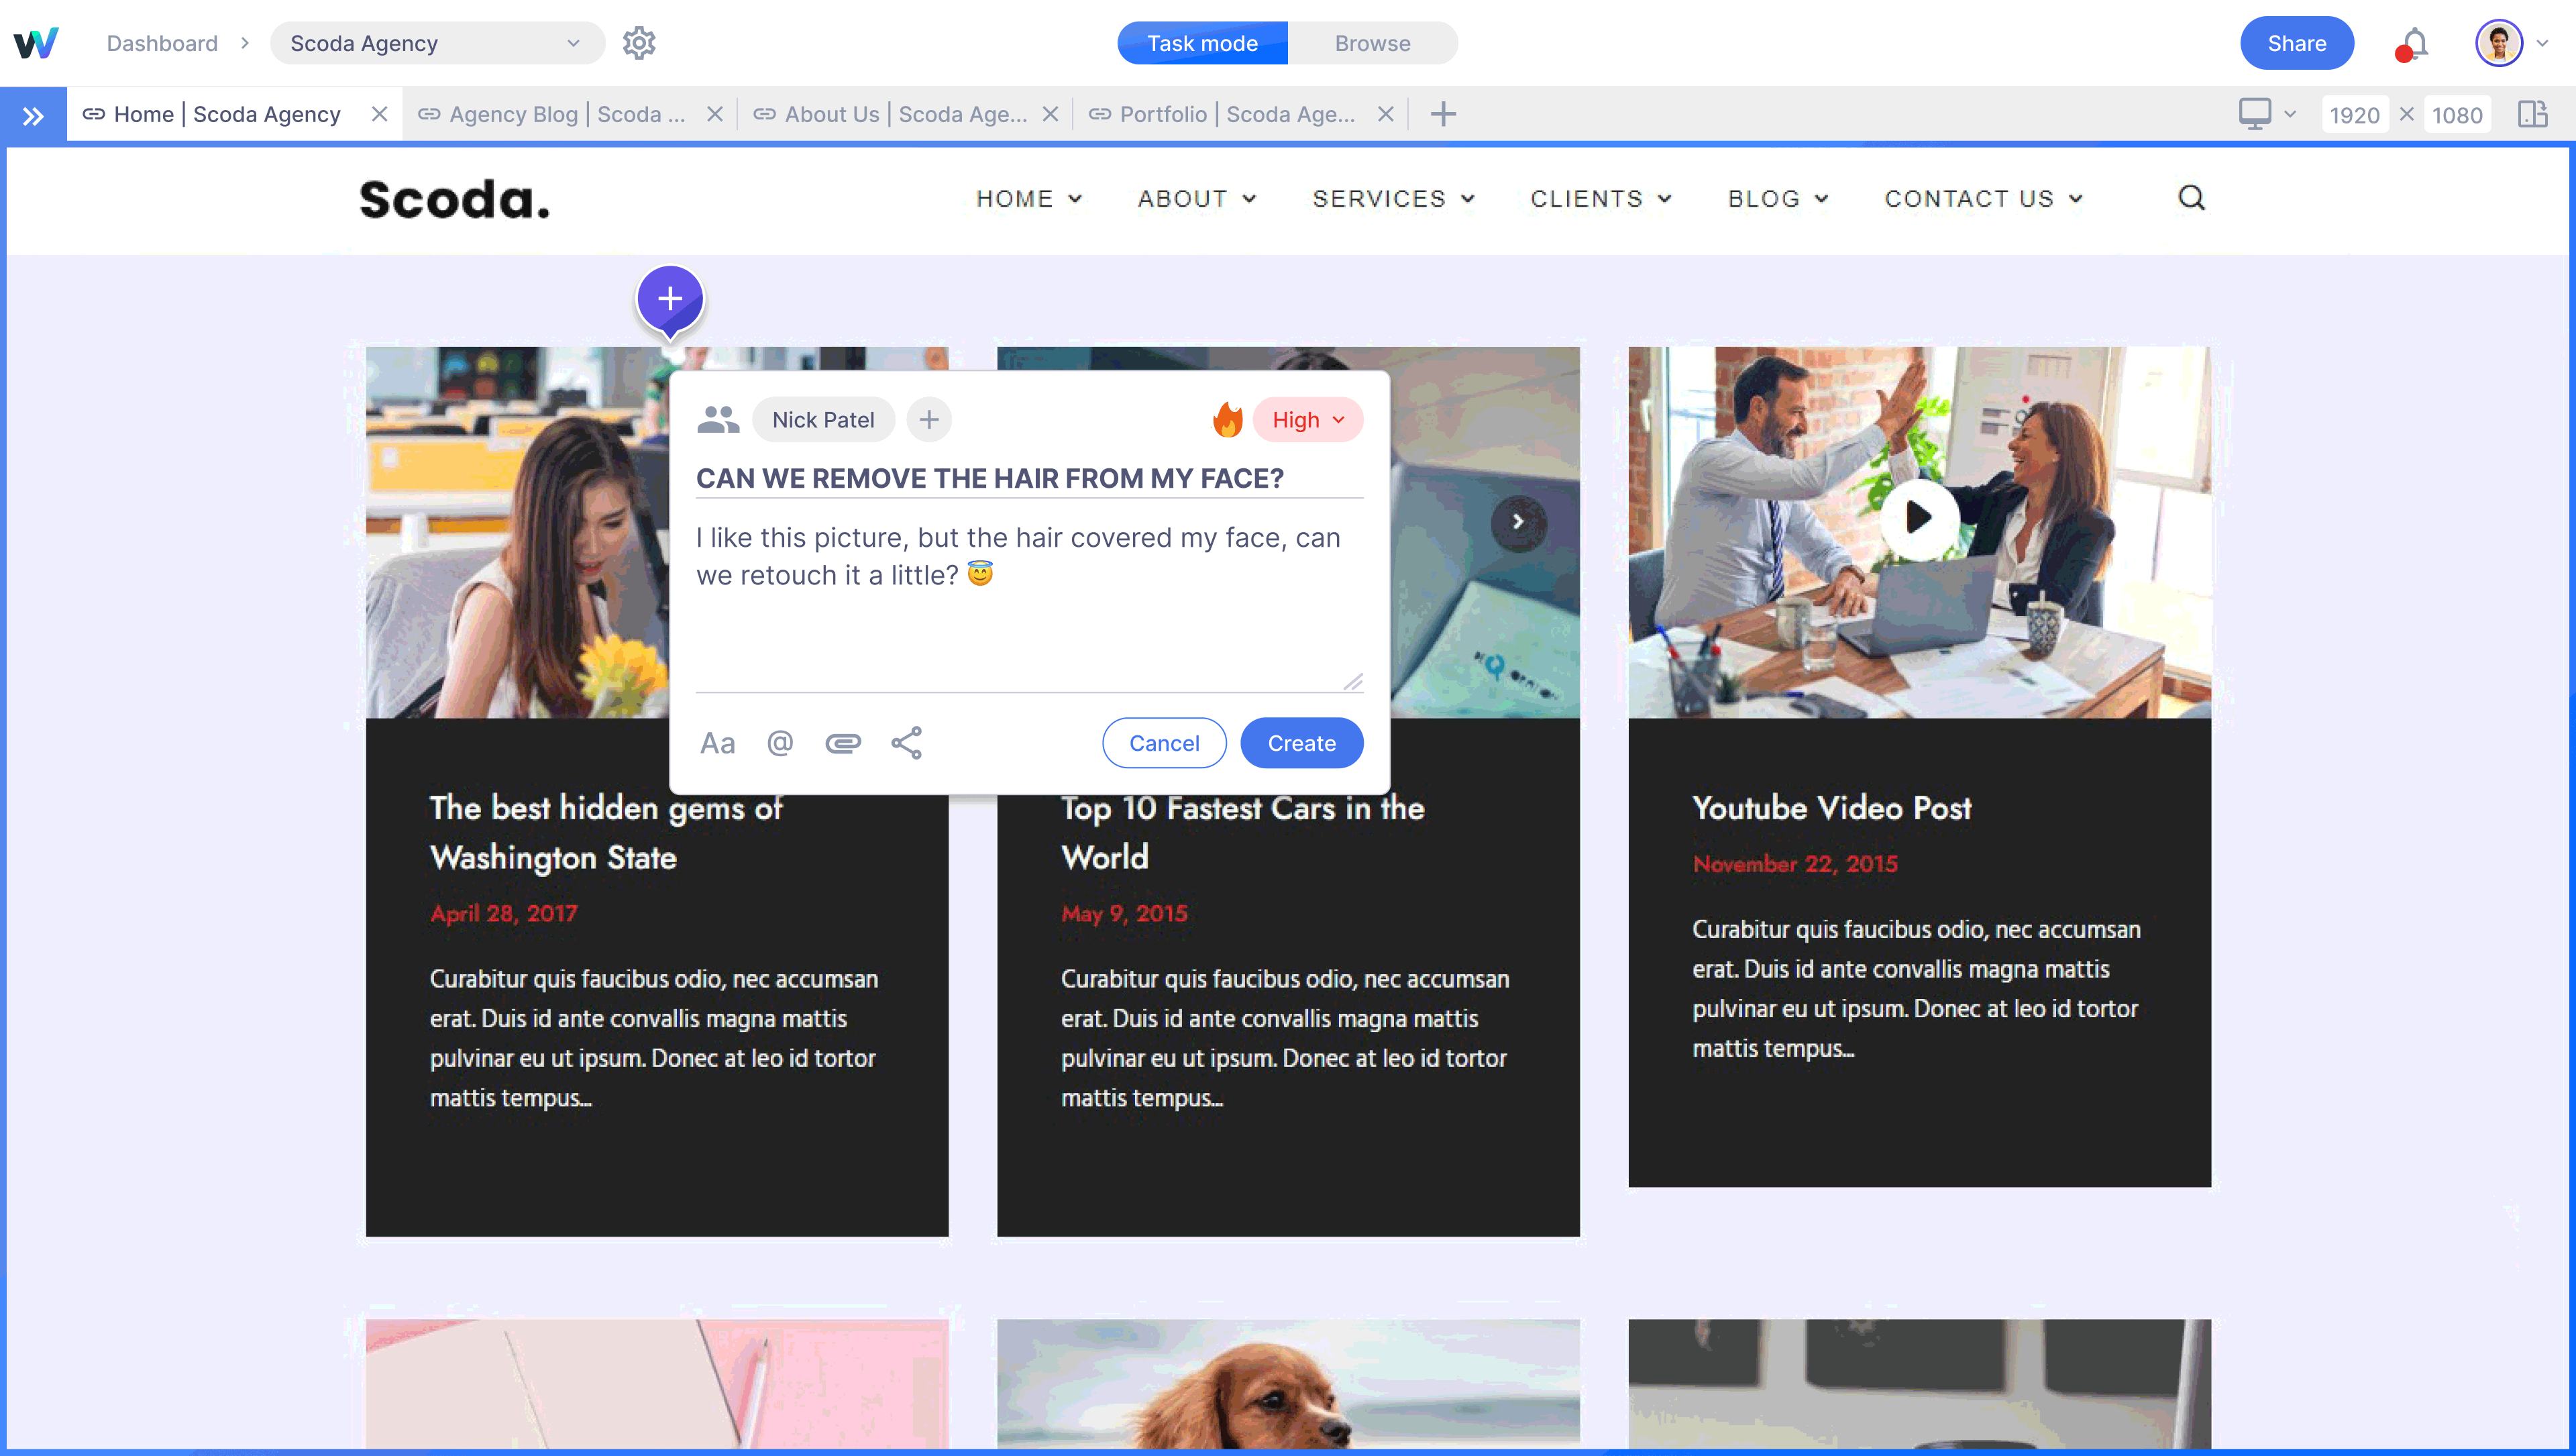
Task: Create the task
Action: [1301, 743]
